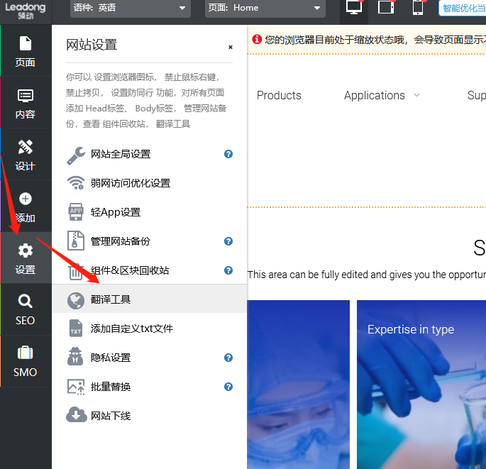Click the wifi icon for 弱网访问优化设置

tap(76, 183)
